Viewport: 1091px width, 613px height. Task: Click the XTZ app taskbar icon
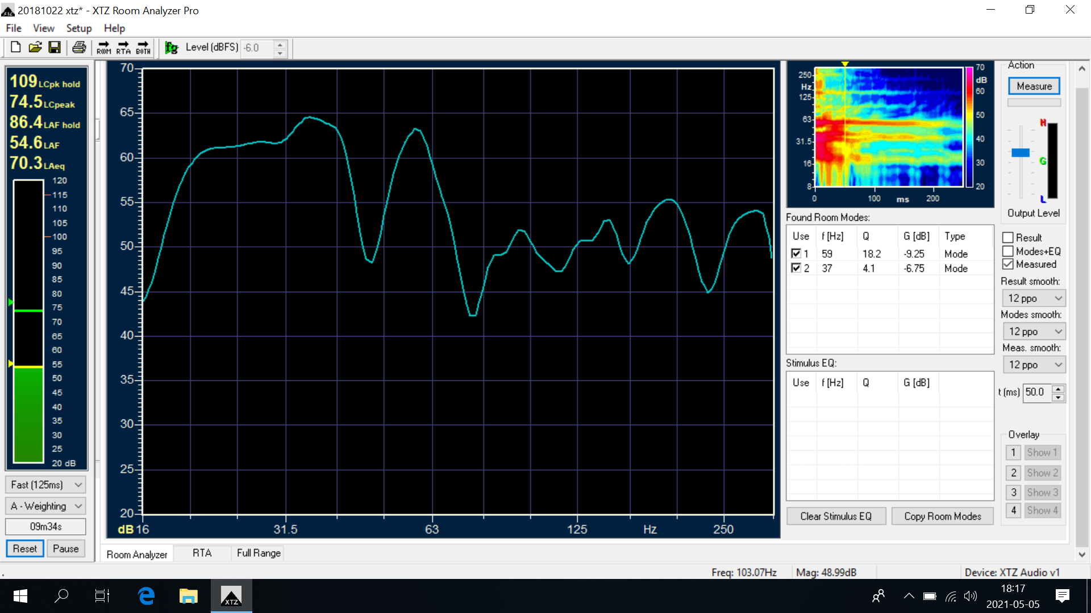tap(231, 596)
